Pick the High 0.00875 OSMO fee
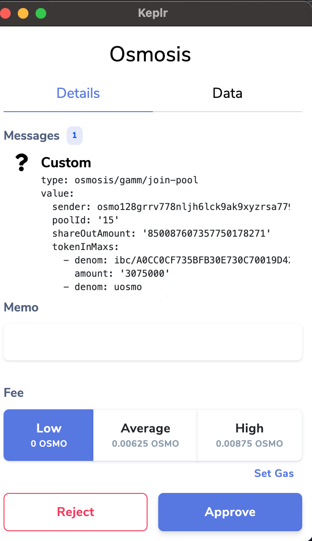The image size is (312, 541). click(250, 435)
